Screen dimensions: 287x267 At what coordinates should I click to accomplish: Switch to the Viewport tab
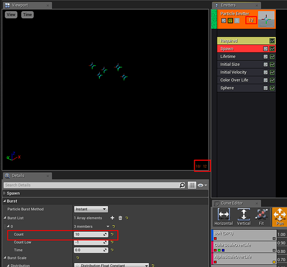point(27,5)
